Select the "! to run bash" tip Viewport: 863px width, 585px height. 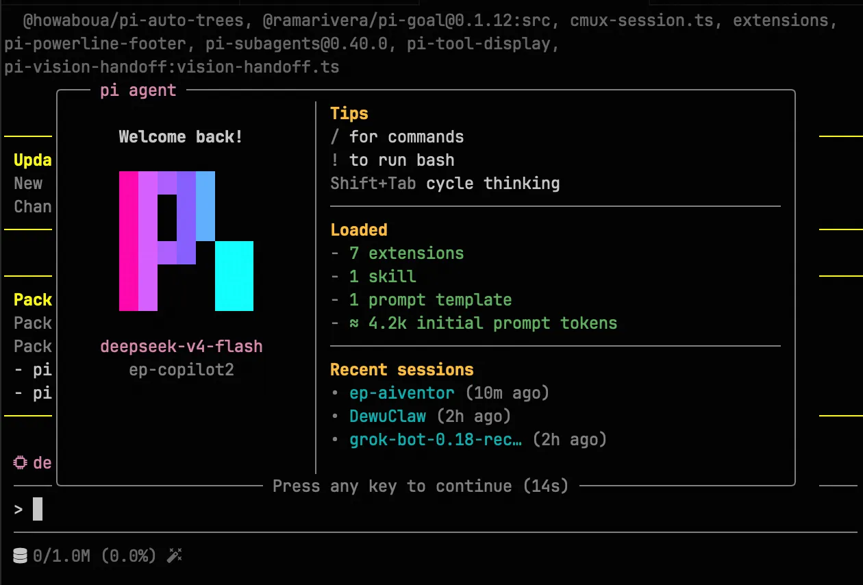click(392, 160)
